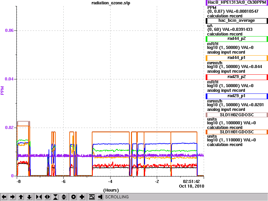Select the blue rad29_p1 legend entry
268x201 pixels.
pos(237,96)
